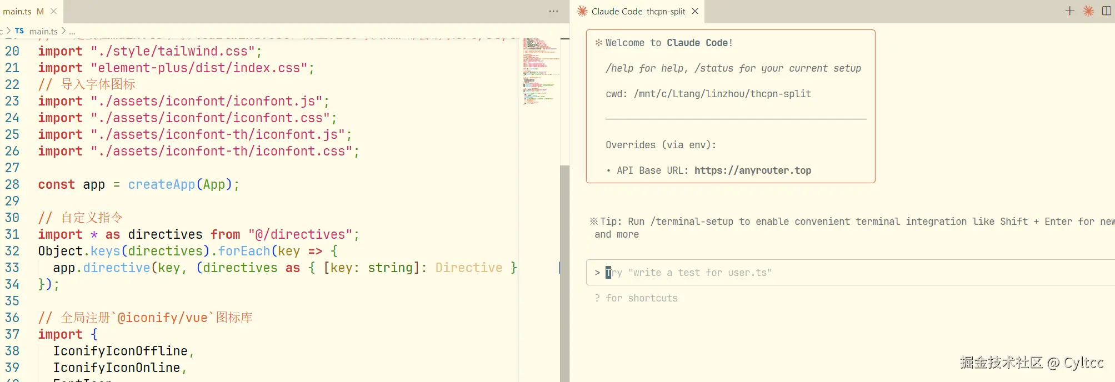Open the editor More Actions ellipsis menu
Screen dimensions: 1115x382
click(553, 11)
